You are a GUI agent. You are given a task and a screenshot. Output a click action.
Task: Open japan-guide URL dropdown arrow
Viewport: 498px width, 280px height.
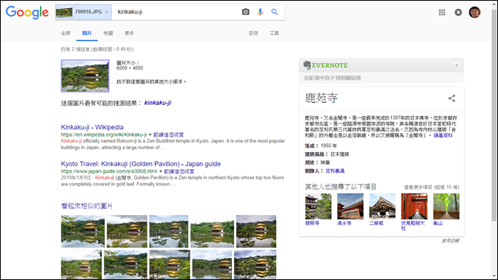pos(161,171)
